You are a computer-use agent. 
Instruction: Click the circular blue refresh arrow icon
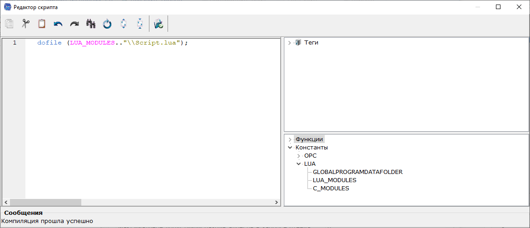tap(107, 24)
